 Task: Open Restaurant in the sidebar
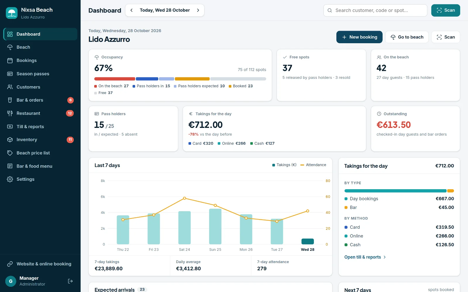tap(40, 113)
